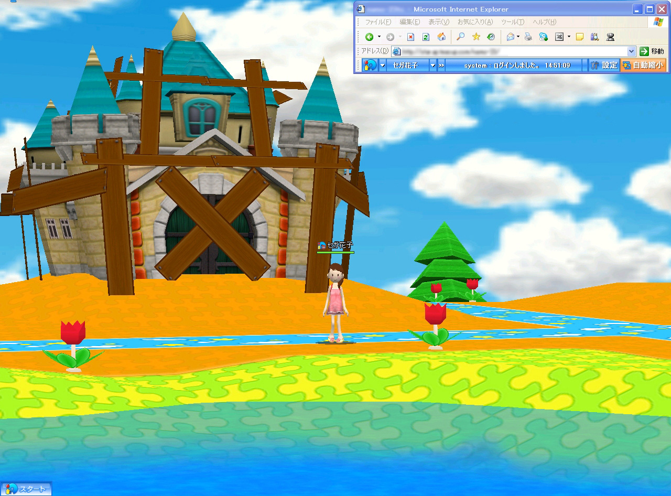Click the 移動 Go button
This screenshot has height=496, width=671.
point(652,51)
